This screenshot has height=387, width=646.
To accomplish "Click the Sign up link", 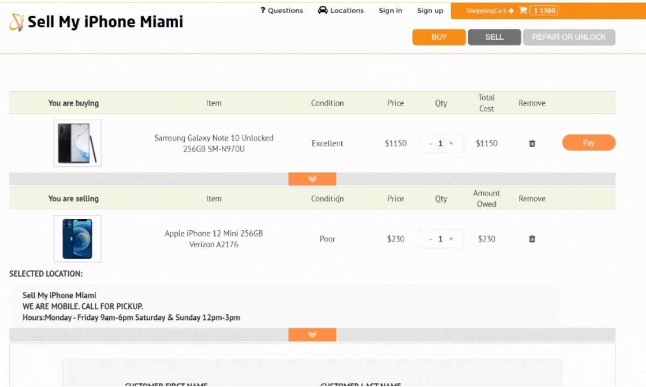I will pos(430,10).
